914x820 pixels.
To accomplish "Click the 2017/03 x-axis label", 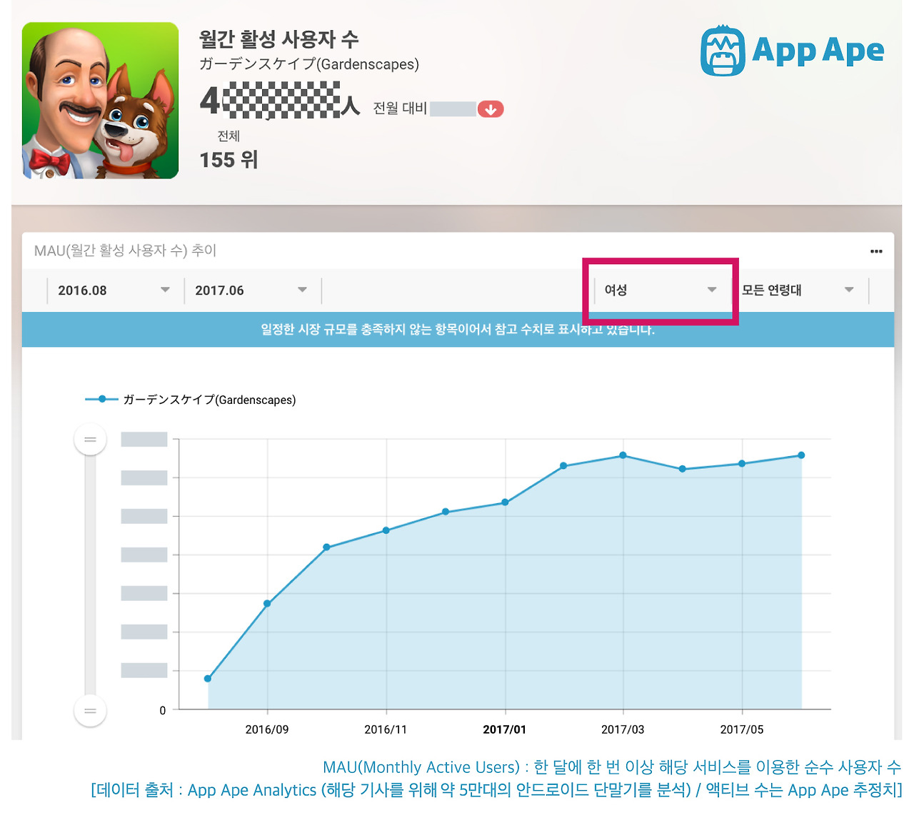I will tap(623, 729).
